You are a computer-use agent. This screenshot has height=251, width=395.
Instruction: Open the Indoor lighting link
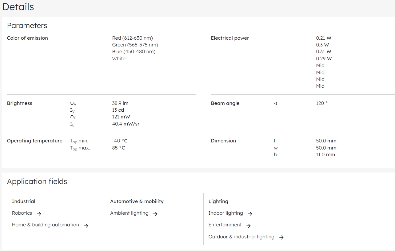[225, 213]
